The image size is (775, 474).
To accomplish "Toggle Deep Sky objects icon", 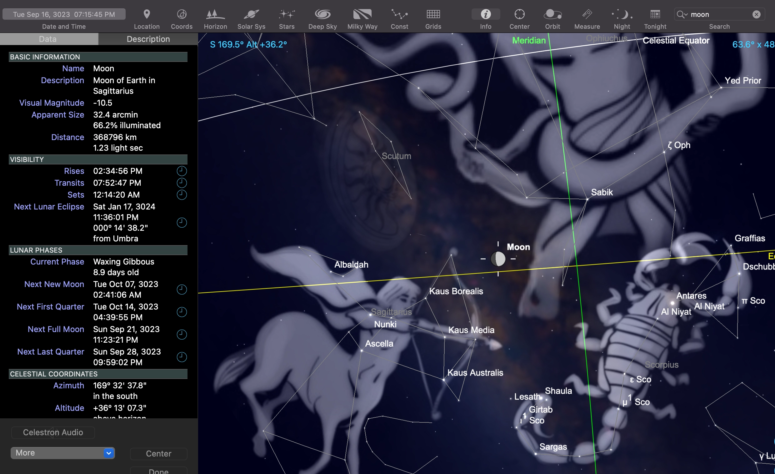I will 322,14.
